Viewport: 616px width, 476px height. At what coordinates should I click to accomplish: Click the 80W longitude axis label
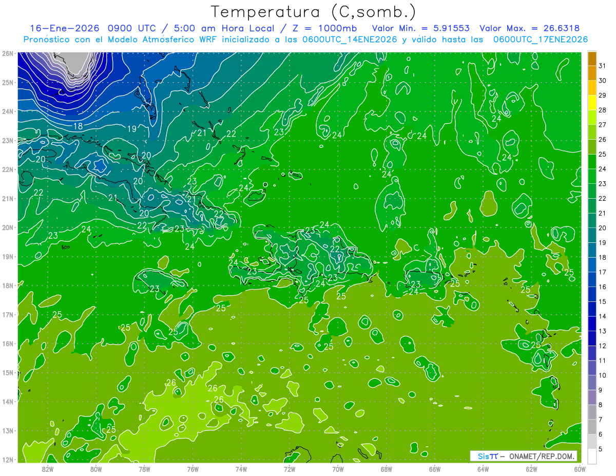[95, 469]
